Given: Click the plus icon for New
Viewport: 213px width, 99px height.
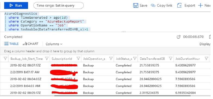Looking at the screenshot, I should click(200, 5).
